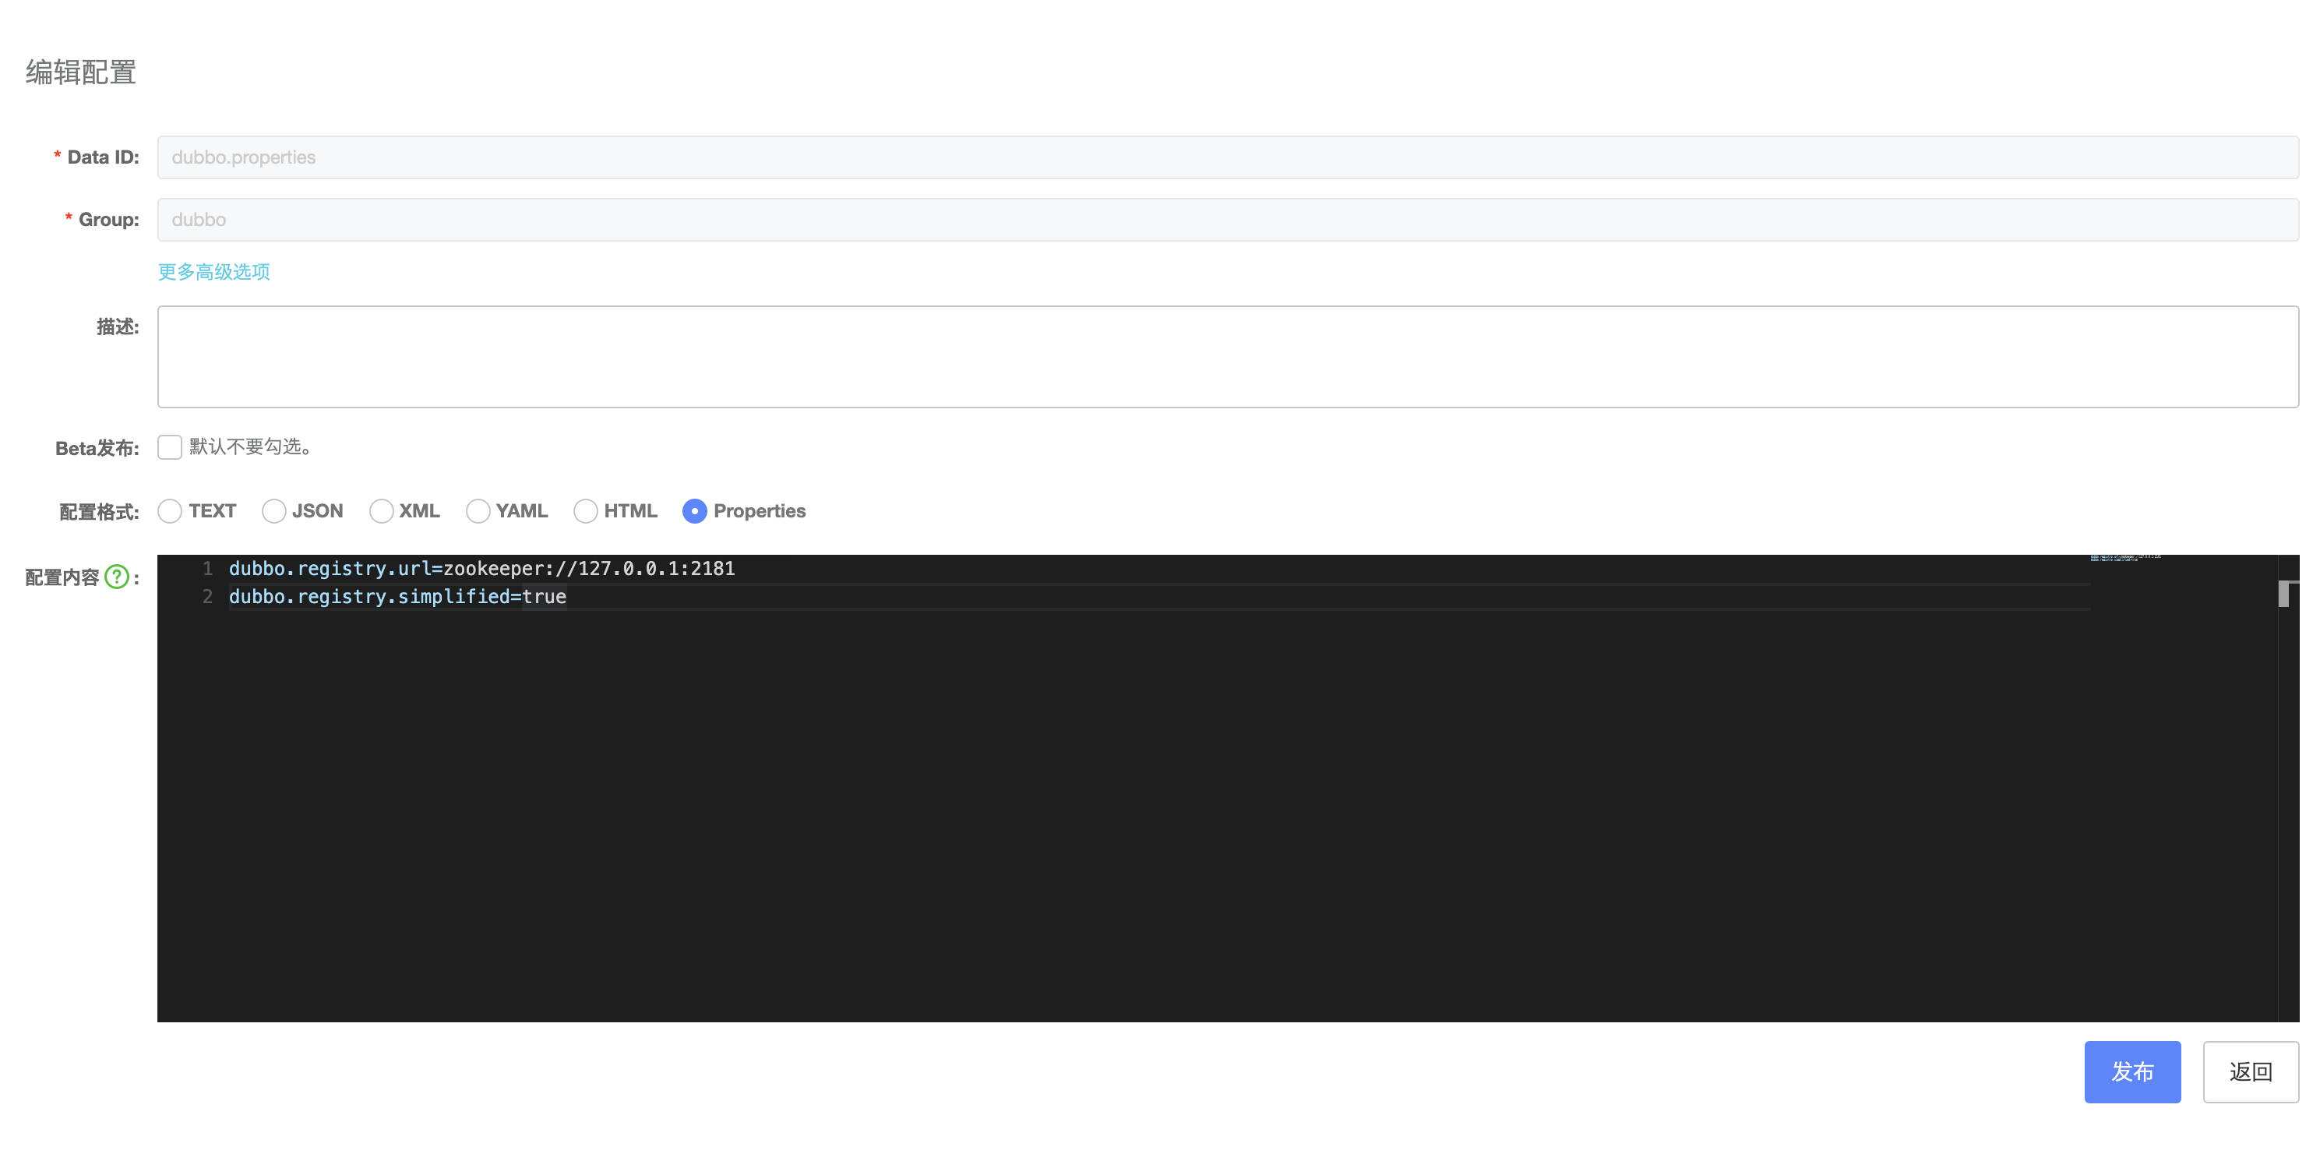Select the HTML config format
This screenshot has height=1161, width=2320.
click(587, 510)
